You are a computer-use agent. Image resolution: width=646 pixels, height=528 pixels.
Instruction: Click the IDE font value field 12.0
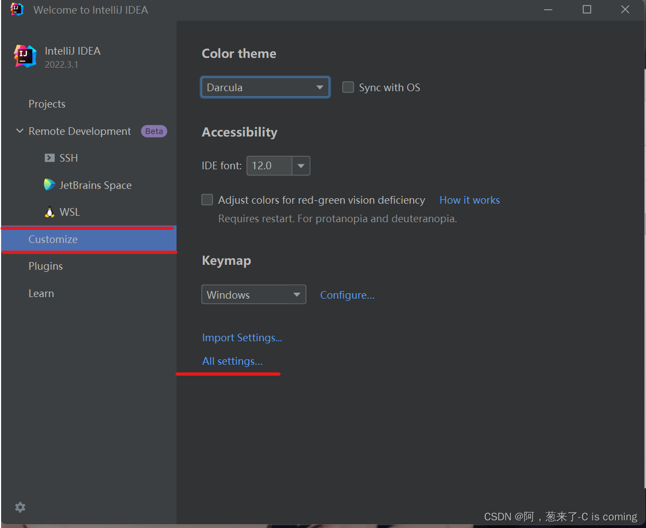269,165
